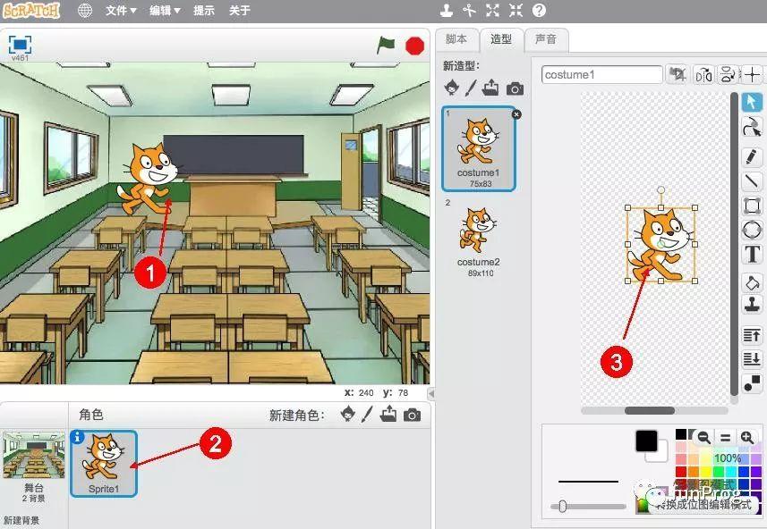Select the Delete scissors in the top bar

[469, 10]
